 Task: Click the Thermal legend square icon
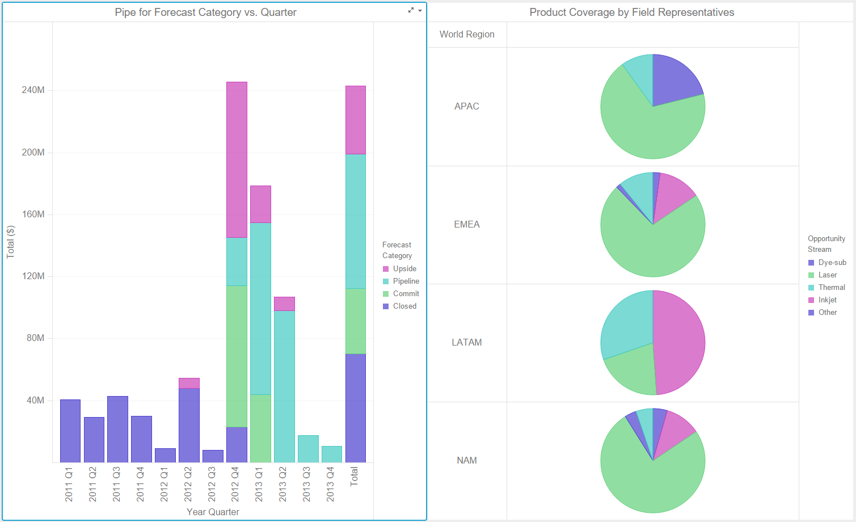point(811,288)
